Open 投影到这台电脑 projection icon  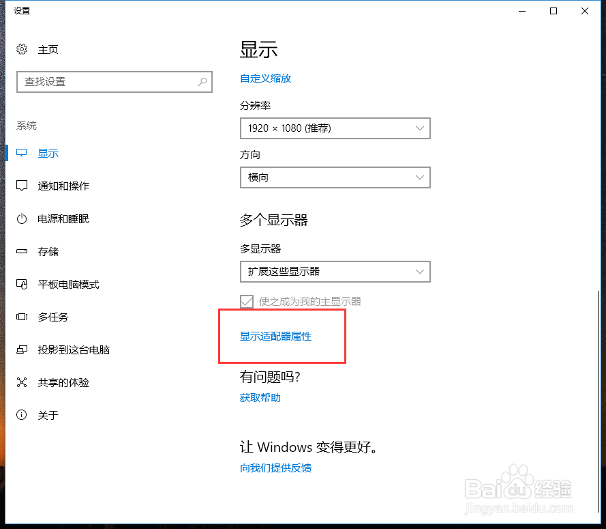coord(21,349)
